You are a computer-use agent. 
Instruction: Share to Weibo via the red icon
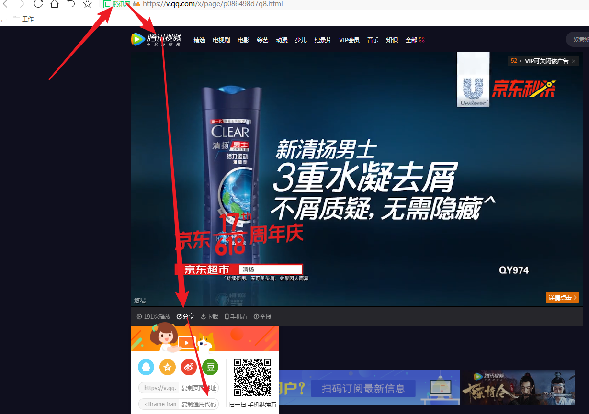[x=189, y=367]
